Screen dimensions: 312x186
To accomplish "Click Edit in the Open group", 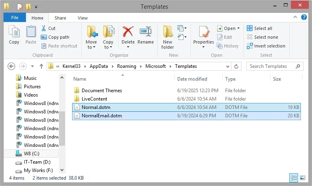I will [224, 37].
